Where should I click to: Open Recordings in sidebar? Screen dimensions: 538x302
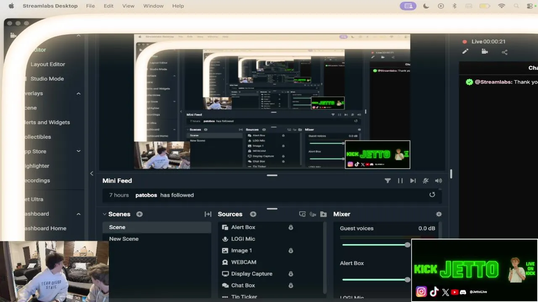tap(37, 180)
